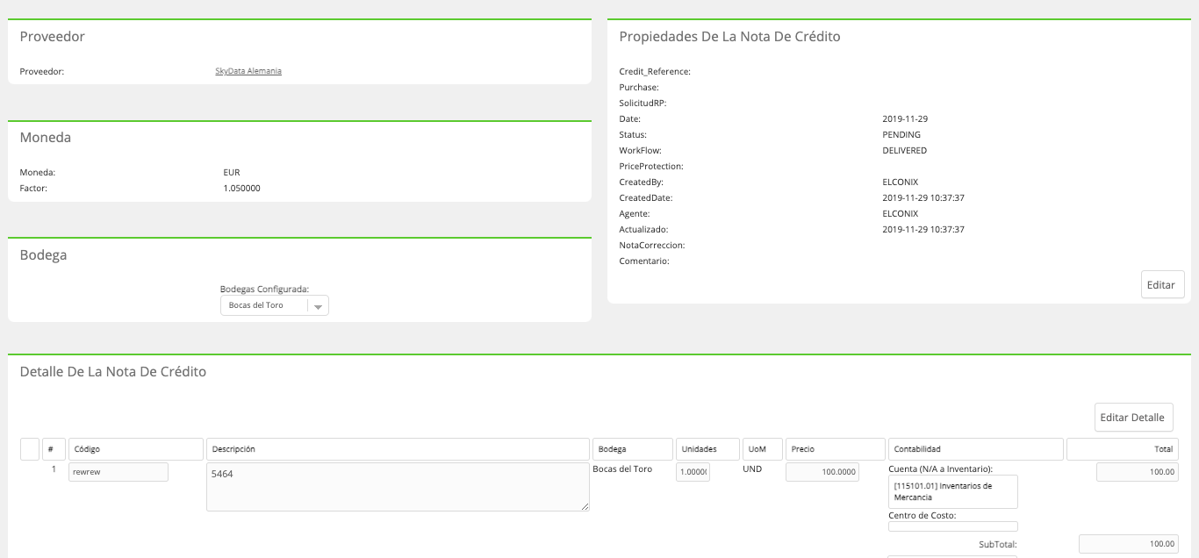Click the NotaCorreccion label
This screenshot has width=1199, height=558.
[x=652, y=246]
